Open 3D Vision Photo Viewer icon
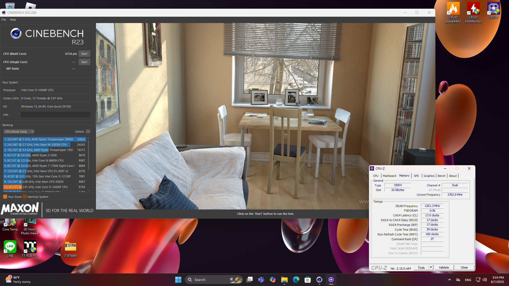 point(30,227)
